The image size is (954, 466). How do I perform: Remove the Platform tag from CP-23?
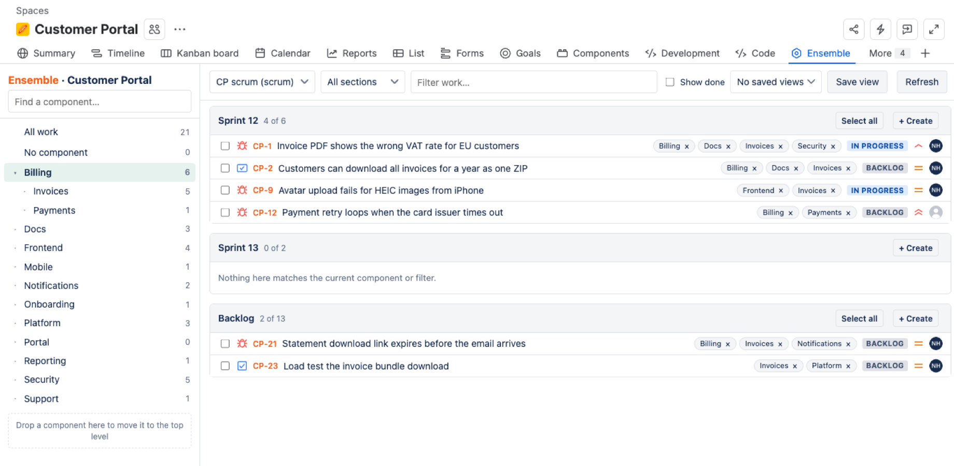(x=848, y=366)
